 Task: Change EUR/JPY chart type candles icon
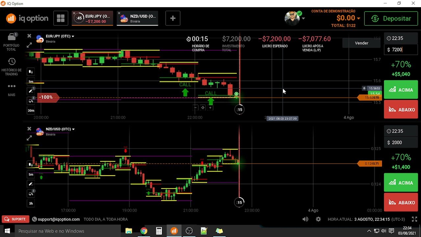(x=31, y=71)
